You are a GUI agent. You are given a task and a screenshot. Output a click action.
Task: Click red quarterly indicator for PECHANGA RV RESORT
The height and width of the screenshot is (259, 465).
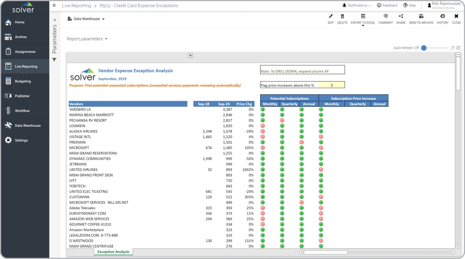pyautogui.click(x=282, y=120)
